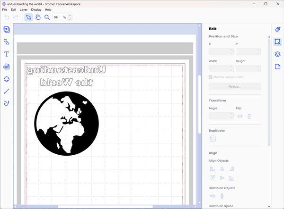Screen dimensions: 284x209
Task: Increase zoom percentage with up arrow
Action: point(70,16)
